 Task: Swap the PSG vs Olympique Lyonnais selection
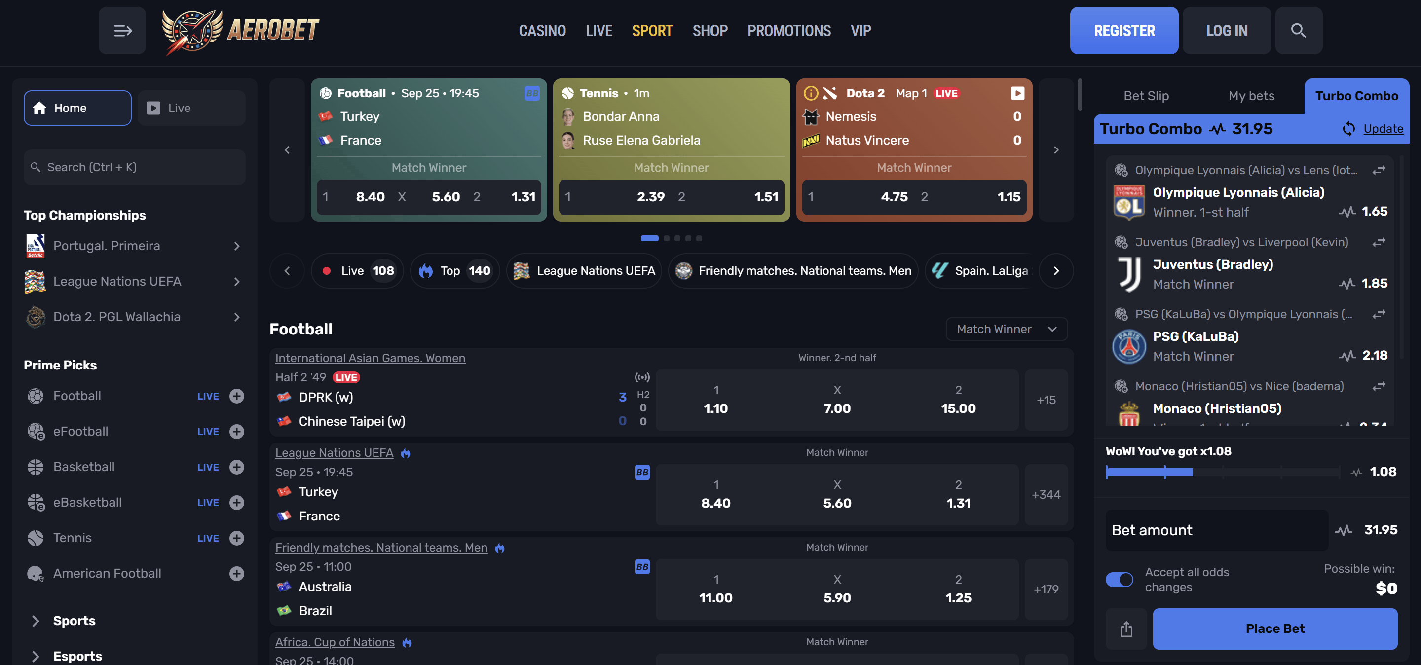(x=1379, y=314)
